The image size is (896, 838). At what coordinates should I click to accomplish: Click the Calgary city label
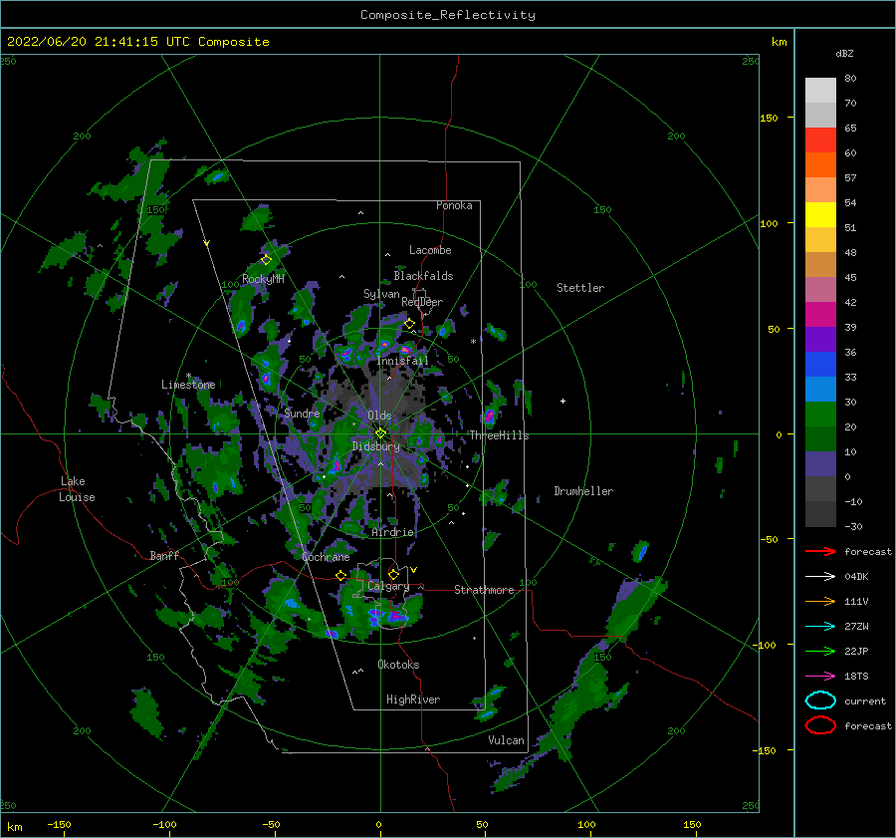pos(388,586)
